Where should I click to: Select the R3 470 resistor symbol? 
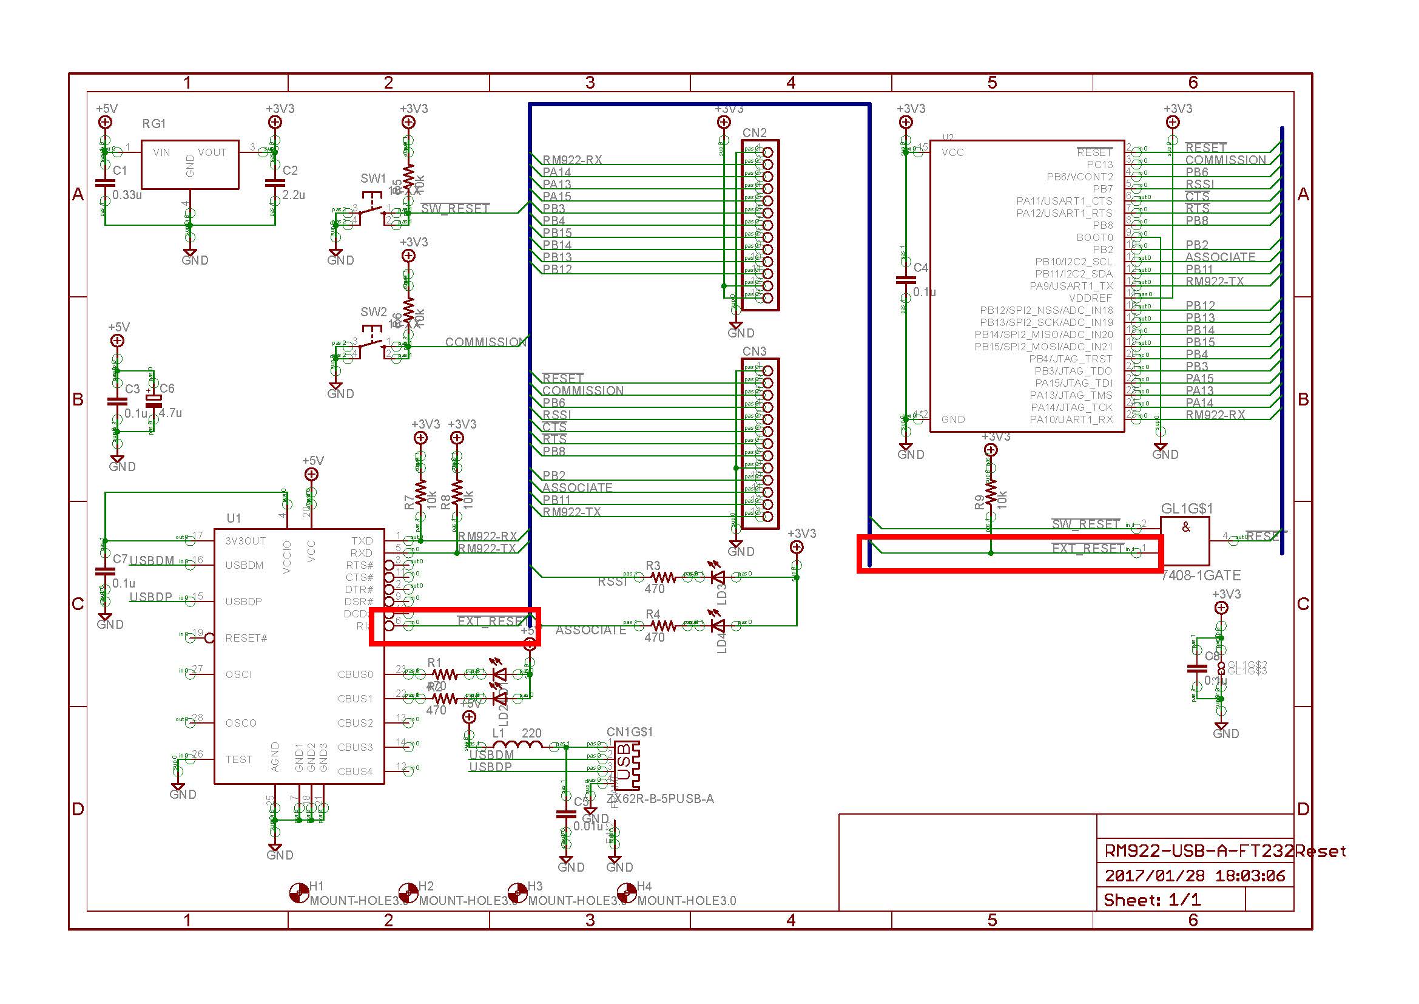(663, 577)
